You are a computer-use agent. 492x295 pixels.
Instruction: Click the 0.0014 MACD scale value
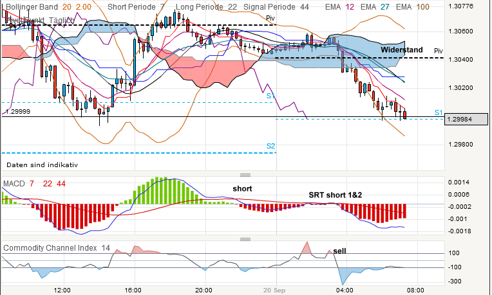click(x=459, y=183)
